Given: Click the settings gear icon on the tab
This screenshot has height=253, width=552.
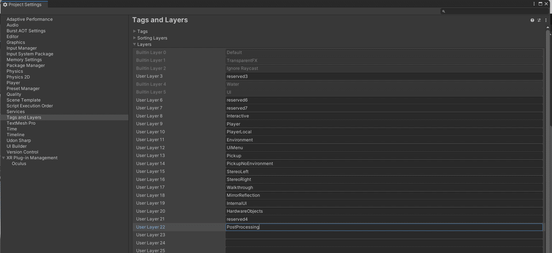Looking at the screenshot, I should pos(5,5).
